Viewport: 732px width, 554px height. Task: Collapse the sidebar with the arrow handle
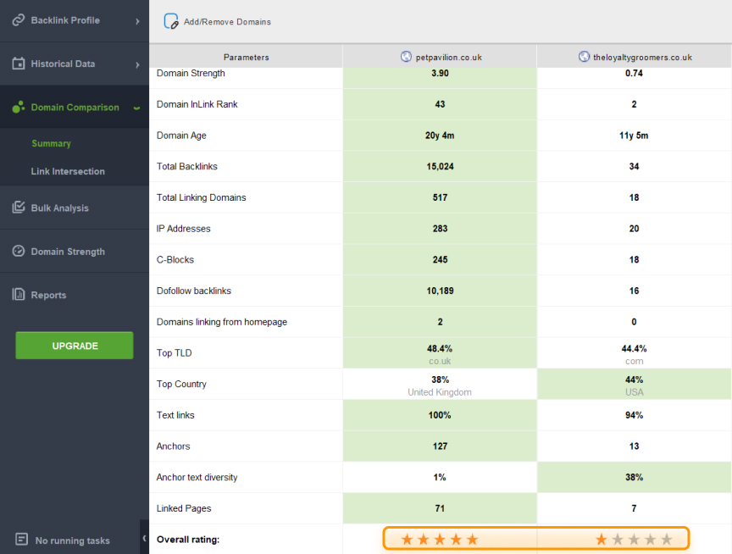click(144, 538)
